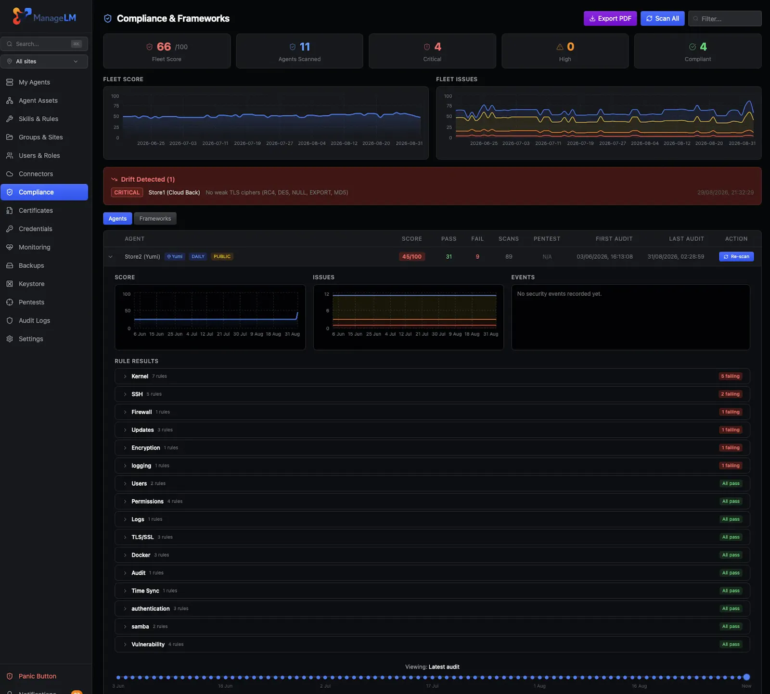Click the Keystore icon
Screen dimensions: 770x694
pos(10,284)
